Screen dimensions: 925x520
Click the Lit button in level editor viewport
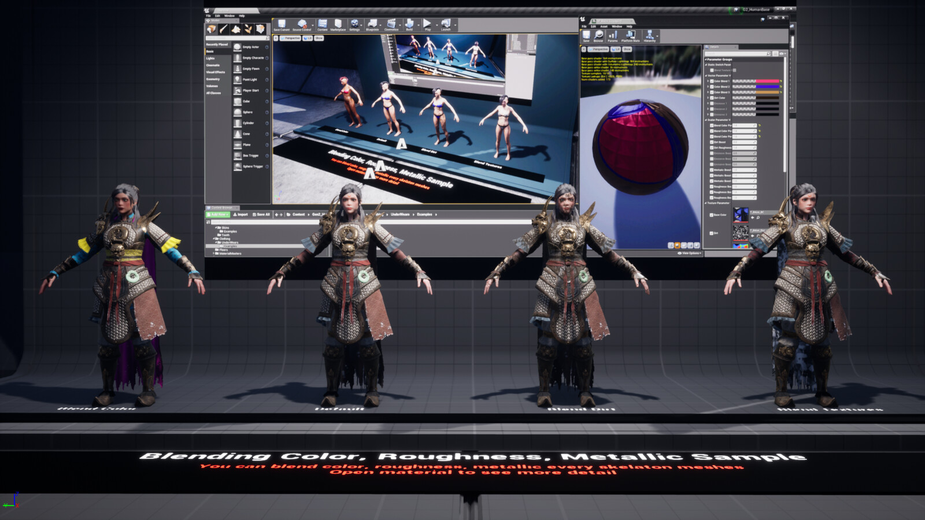click(x=308, y=38)
